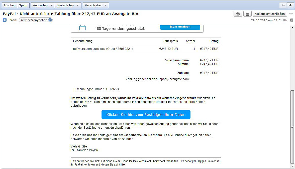Click the Antworten button

coord(40,5)
